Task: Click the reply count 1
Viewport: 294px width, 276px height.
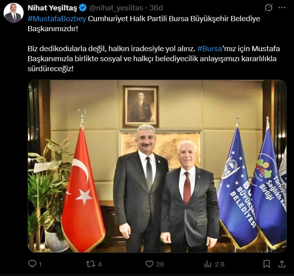Action: tap(40, 264)
